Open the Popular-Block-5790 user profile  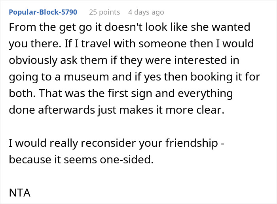pyautogui.click(x=43, y=12)
